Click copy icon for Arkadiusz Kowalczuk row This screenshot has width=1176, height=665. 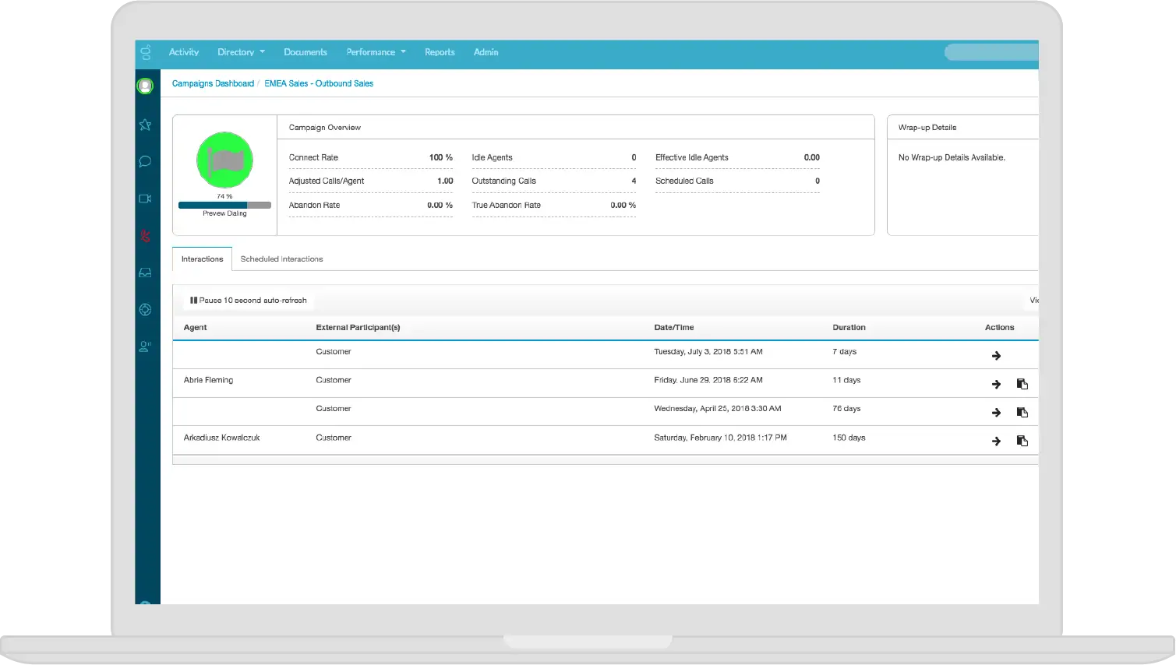coord(1022,441)
